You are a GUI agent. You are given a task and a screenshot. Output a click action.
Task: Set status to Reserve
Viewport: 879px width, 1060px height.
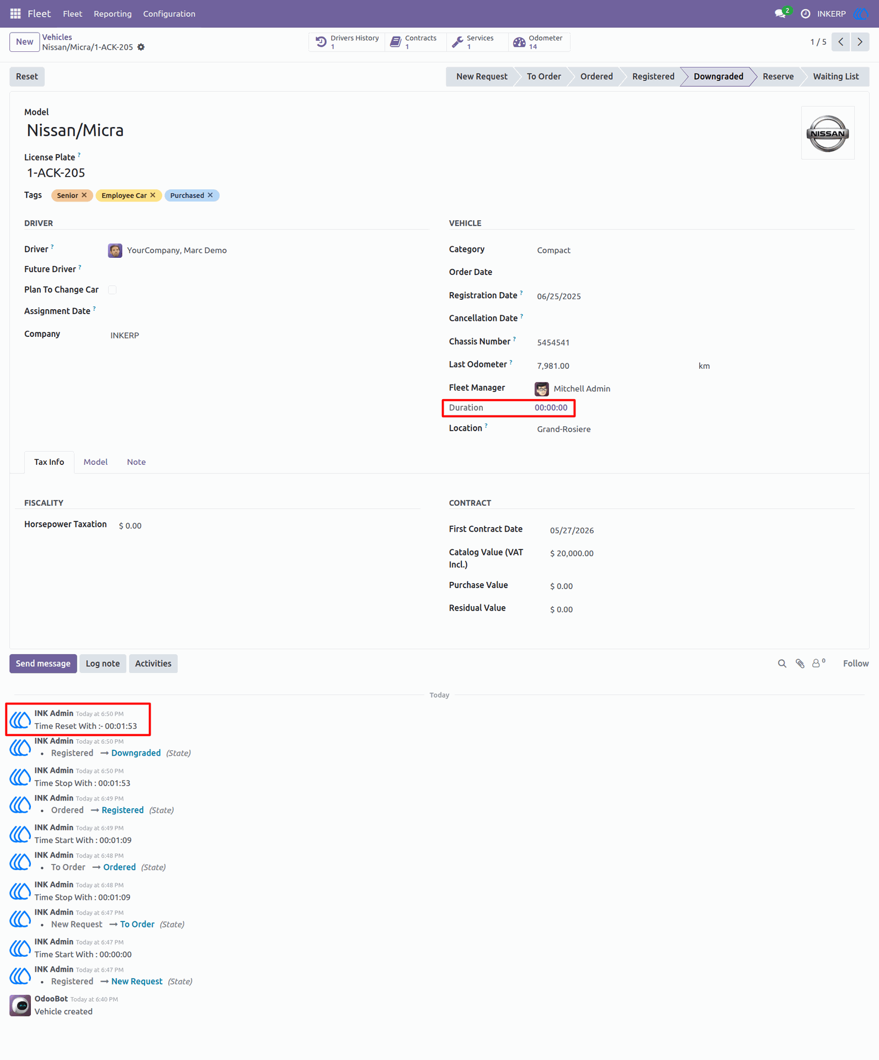(778, 77)
